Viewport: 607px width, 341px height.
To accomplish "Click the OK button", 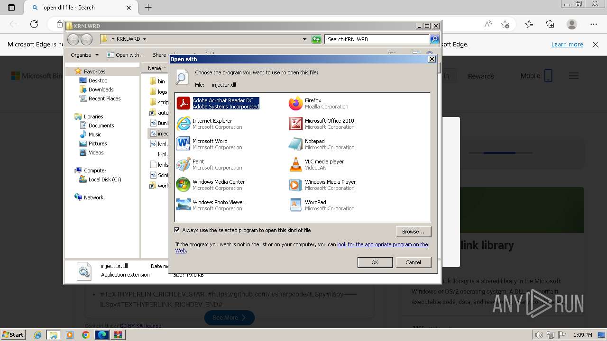I will coord(375,262).
